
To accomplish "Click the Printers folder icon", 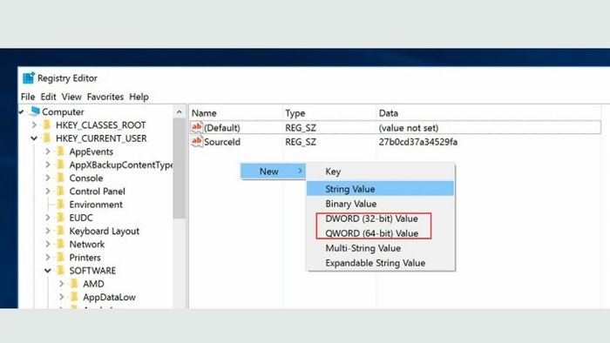I will [61, 257].
